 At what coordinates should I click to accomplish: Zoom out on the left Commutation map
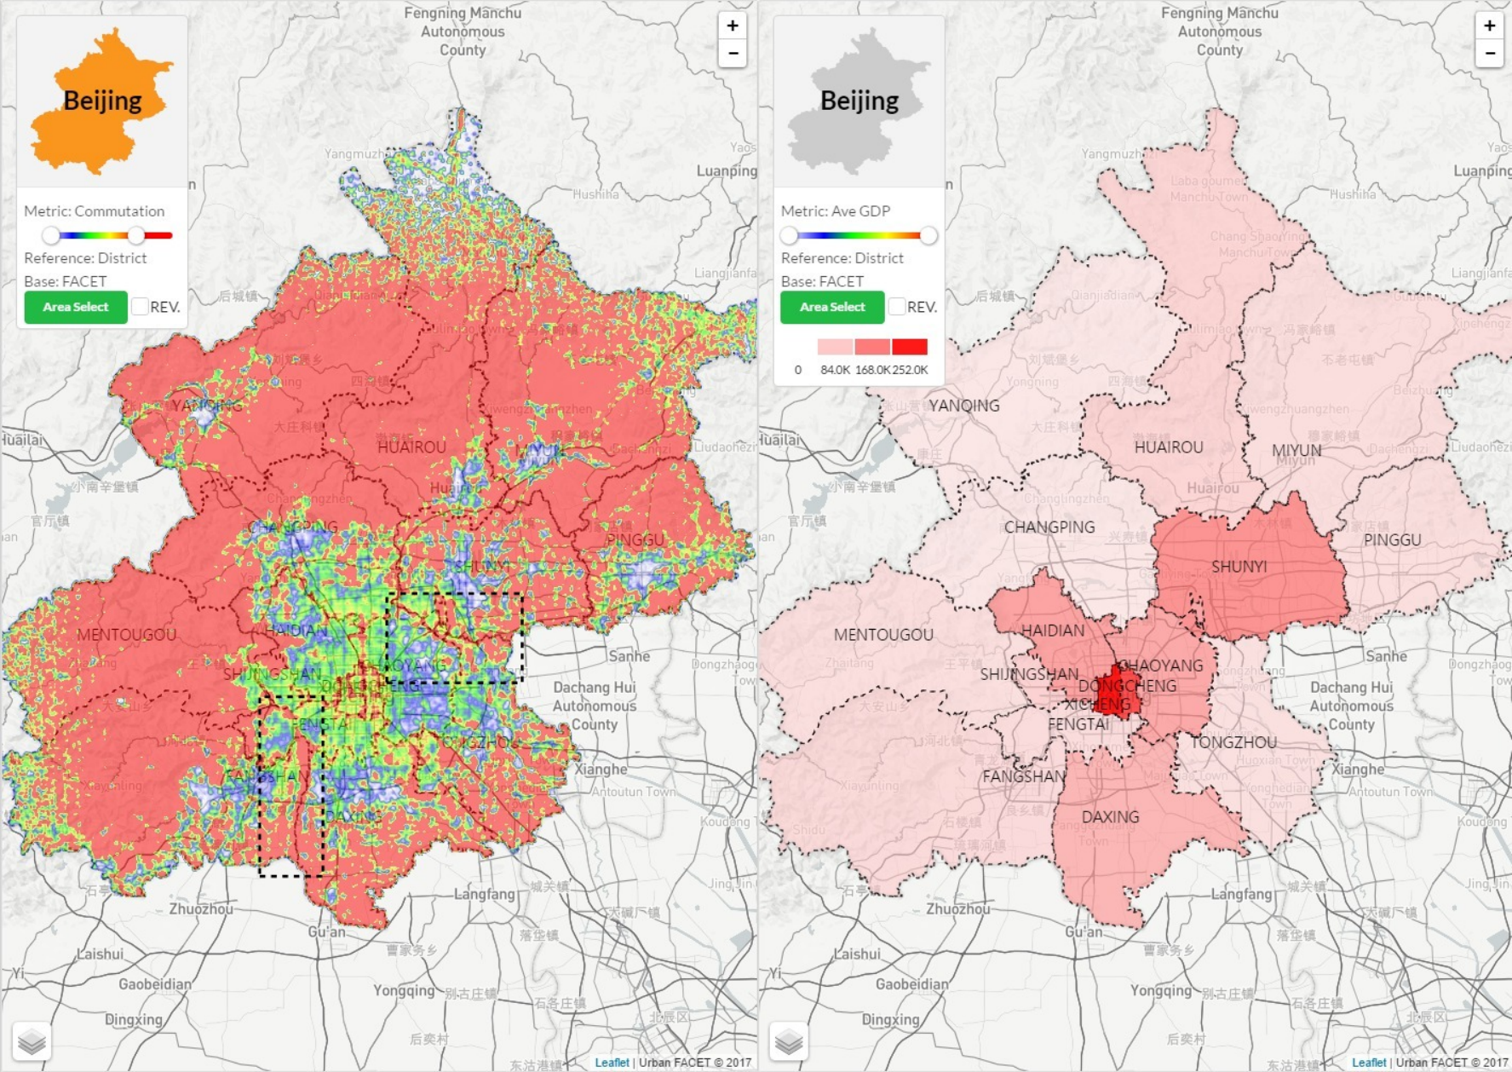[733, 54]
